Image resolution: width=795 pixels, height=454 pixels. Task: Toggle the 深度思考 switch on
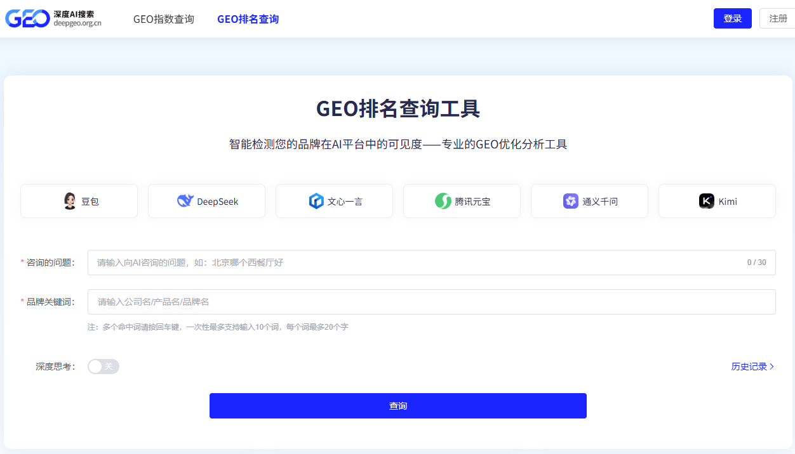pyautogui.click(x=104, y=366)
